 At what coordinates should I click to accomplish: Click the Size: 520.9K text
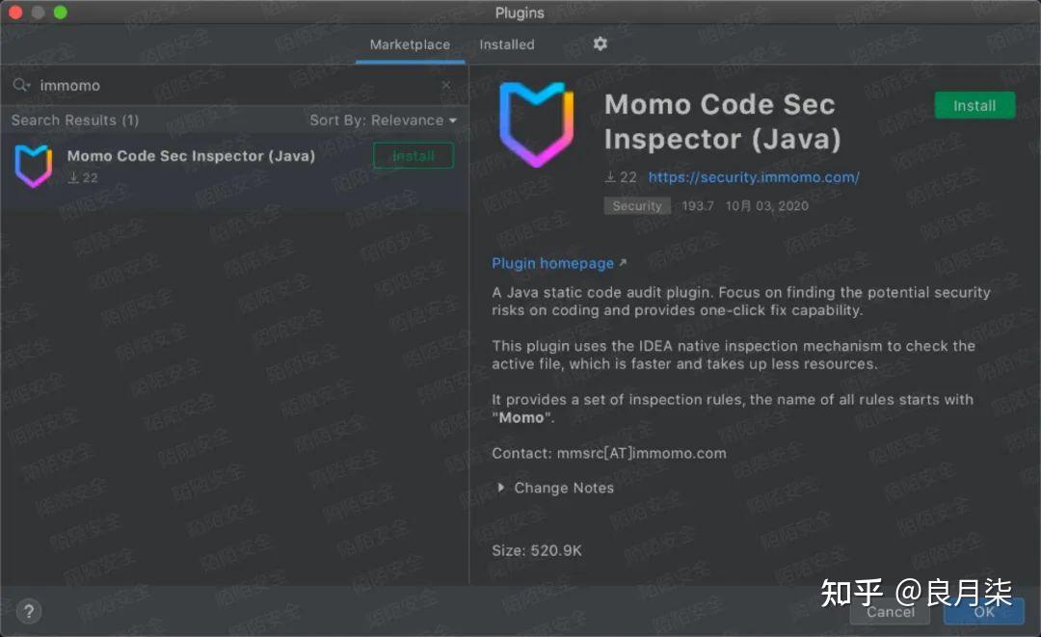click(537, 550)
